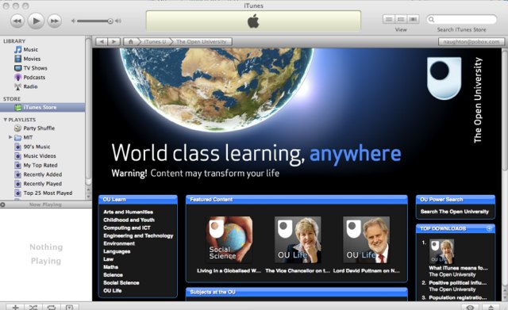Screen dimensions: 508x310
Task: Skip to the next track
Action: point(55,21)
